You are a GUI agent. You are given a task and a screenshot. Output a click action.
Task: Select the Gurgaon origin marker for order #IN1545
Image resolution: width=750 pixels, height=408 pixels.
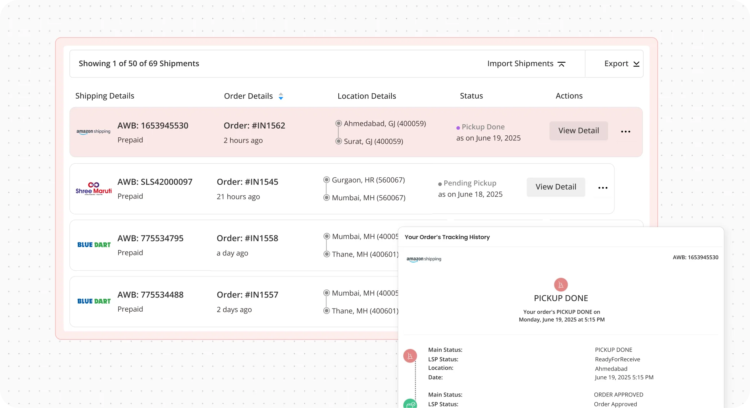point(326,180)
